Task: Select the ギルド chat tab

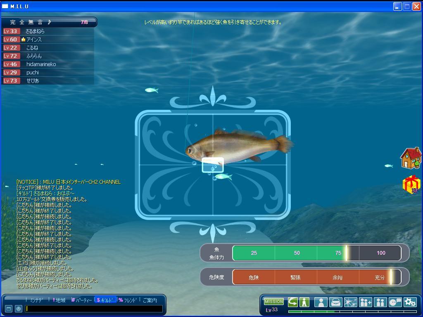Action: click(x=105, y=300)
